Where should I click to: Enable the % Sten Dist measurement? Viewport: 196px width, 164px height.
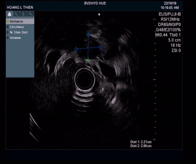pyautogui.click(x=20, y=32)
